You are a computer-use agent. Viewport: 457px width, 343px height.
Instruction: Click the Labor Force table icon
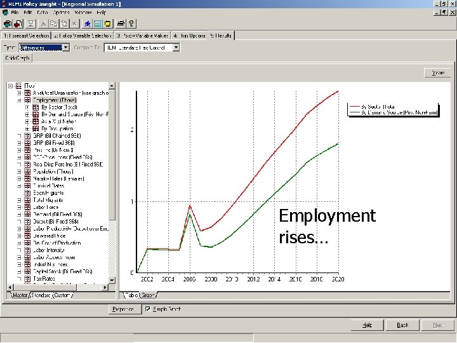(x=27, y=207)
